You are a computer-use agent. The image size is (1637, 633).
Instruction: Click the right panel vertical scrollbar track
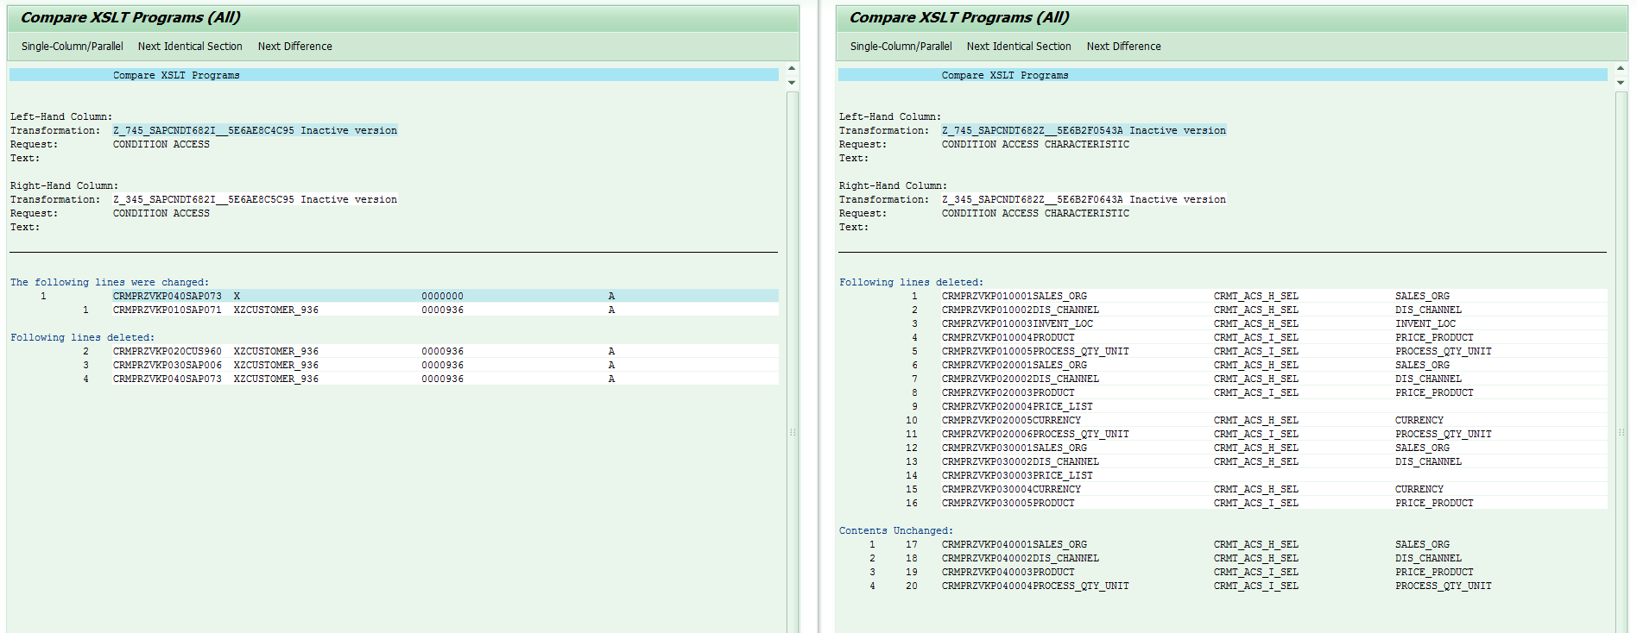[1621, 345]
